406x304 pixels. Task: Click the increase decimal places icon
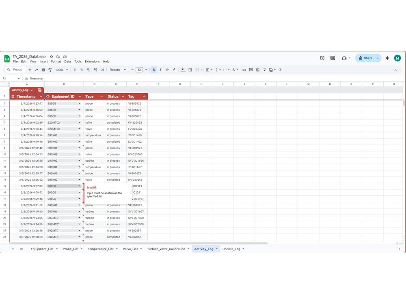tap(95, 70)
